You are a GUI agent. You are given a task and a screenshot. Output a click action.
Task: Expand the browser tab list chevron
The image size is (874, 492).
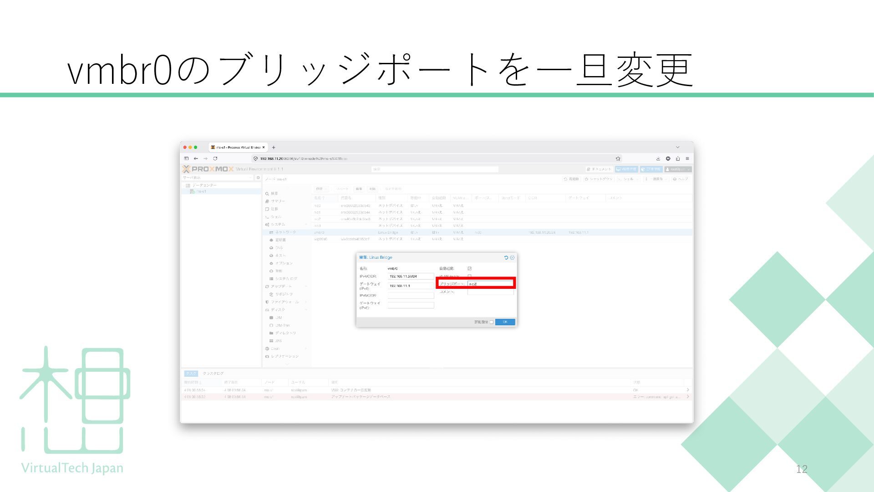tap(677, 147)
